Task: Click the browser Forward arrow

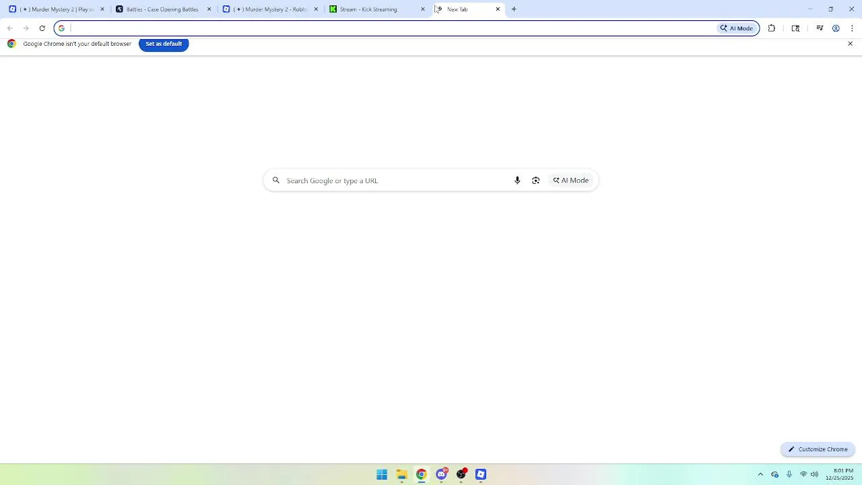Action: (26, 28)
